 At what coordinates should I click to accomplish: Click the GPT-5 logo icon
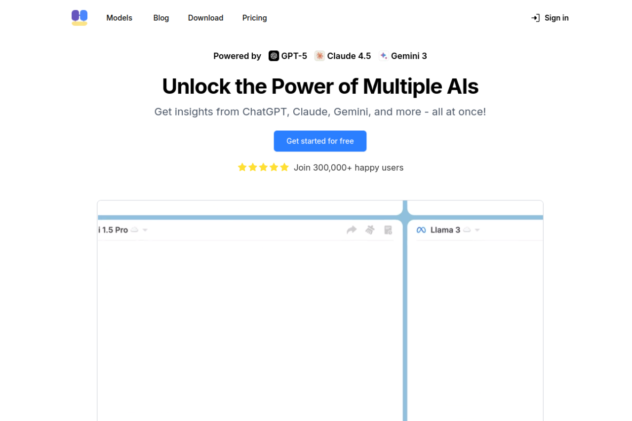click(x=274, y=56)
